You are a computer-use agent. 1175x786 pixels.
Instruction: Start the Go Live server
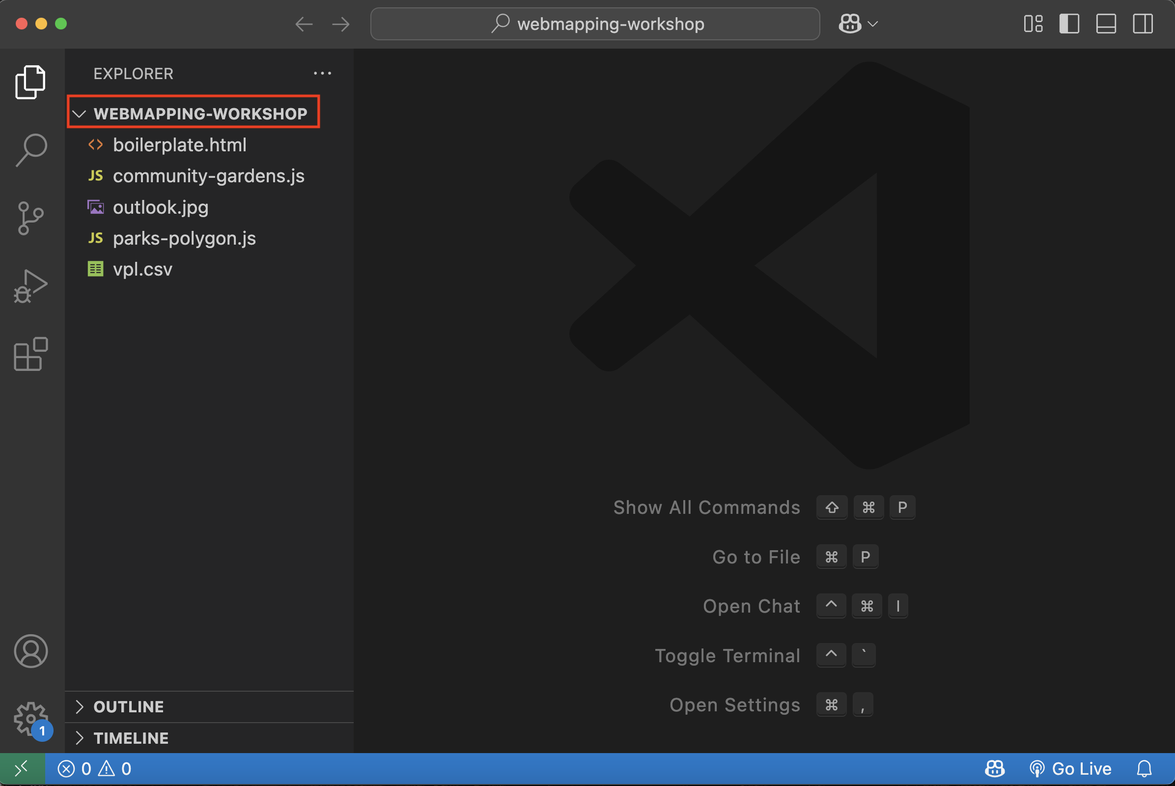click(1070, 769)
